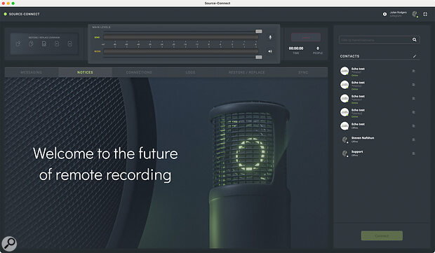Mute the microphone beside the Send meter
Viewport: 435px width, 253px height.
point(270,37)
